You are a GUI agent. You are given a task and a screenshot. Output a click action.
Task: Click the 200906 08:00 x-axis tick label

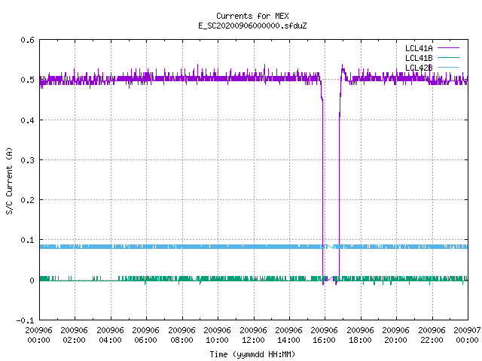click(182, 335)
